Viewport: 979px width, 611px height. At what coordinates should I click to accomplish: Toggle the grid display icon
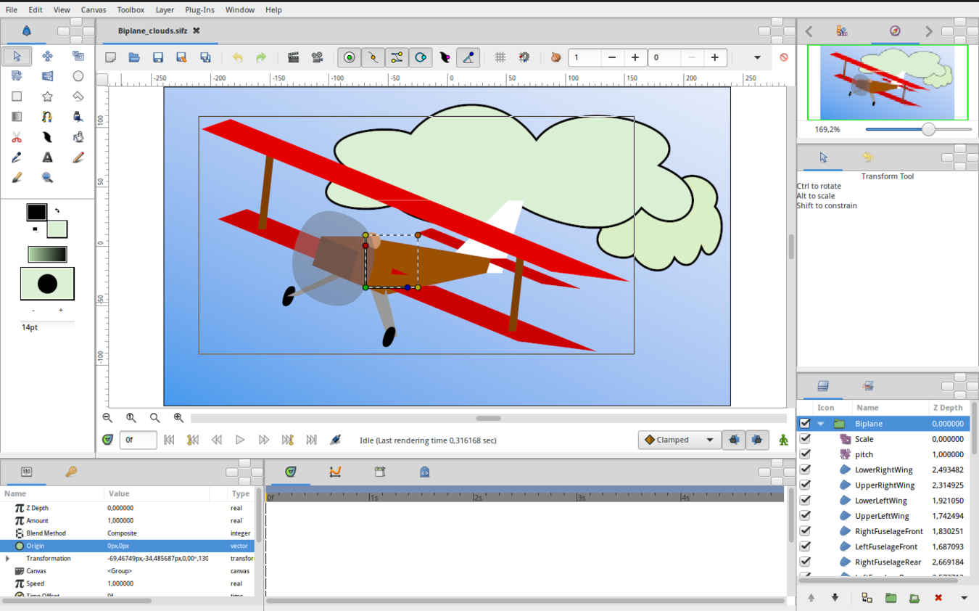(500, 57)
